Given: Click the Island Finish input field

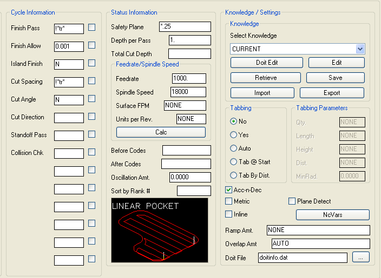Looking at the screenshot, I should click(69, 64).
